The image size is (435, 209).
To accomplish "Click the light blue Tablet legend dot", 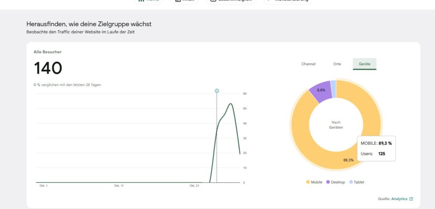I will [350, 182].
